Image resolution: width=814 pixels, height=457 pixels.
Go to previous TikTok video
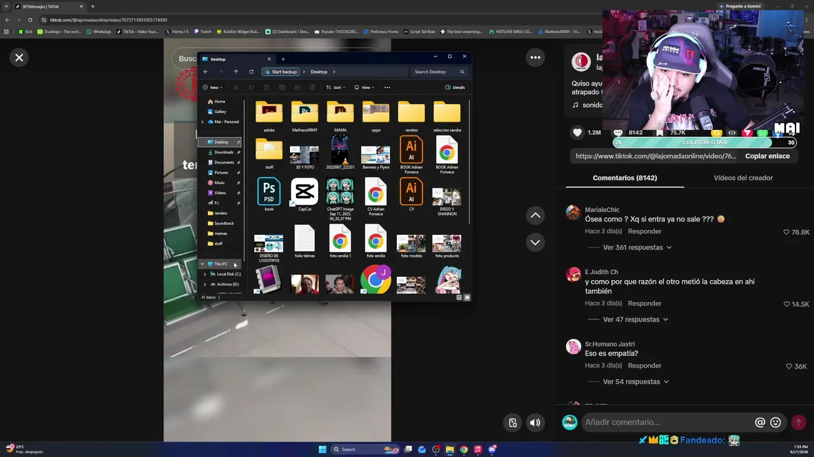coord(535,215)
